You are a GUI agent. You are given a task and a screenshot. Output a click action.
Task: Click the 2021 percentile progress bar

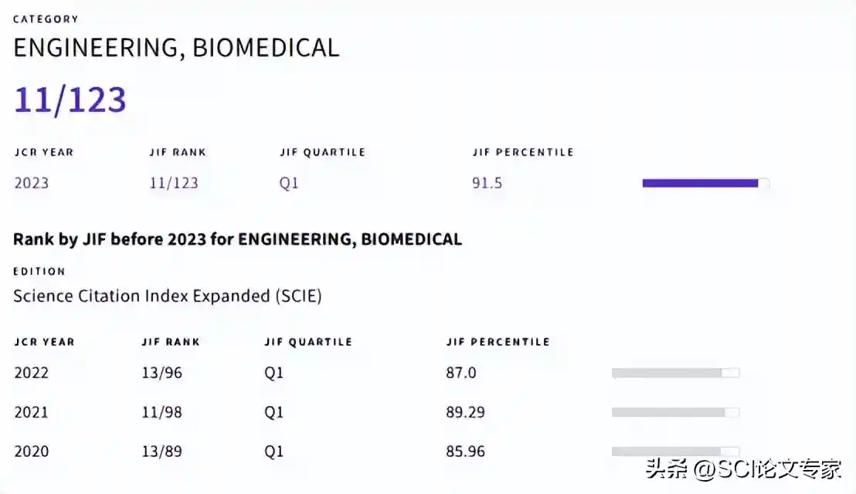[674, 412]
